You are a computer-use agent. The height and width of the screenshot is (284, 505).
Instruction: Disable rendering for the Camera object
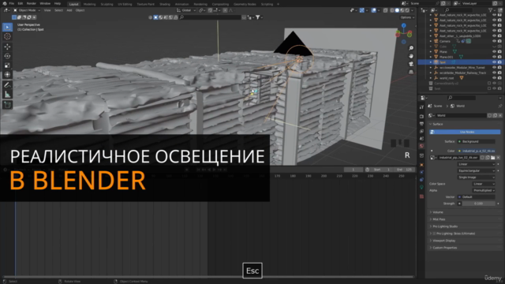[499, 41]
